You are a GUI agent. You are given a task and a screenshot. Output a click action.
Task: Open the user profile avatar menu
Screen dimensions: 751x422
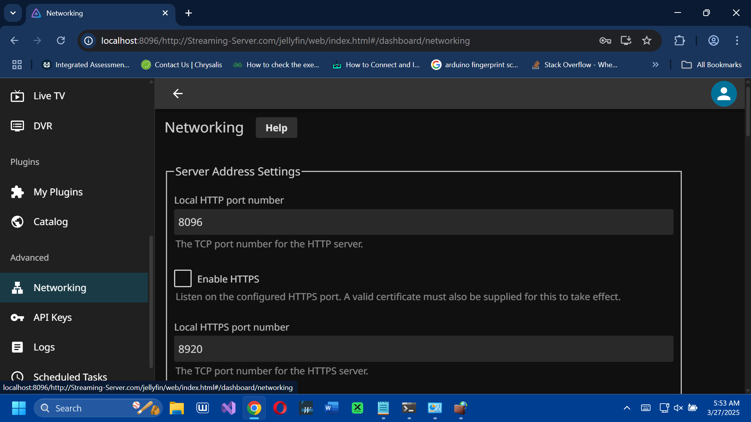click(x=724, y=94)
